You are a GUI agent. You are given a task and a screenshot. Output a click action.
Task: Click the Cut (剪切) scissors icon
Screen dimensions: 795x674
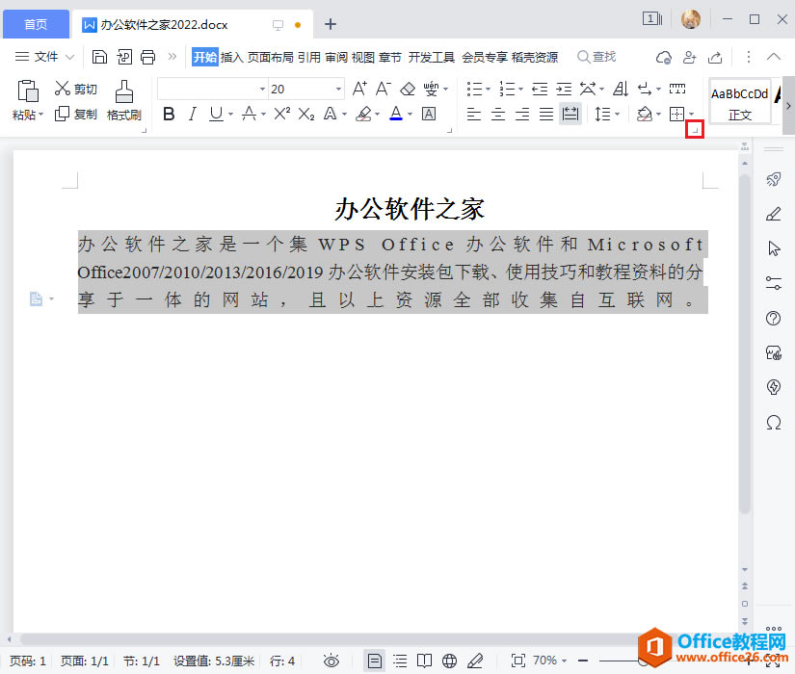coord(63,90)
